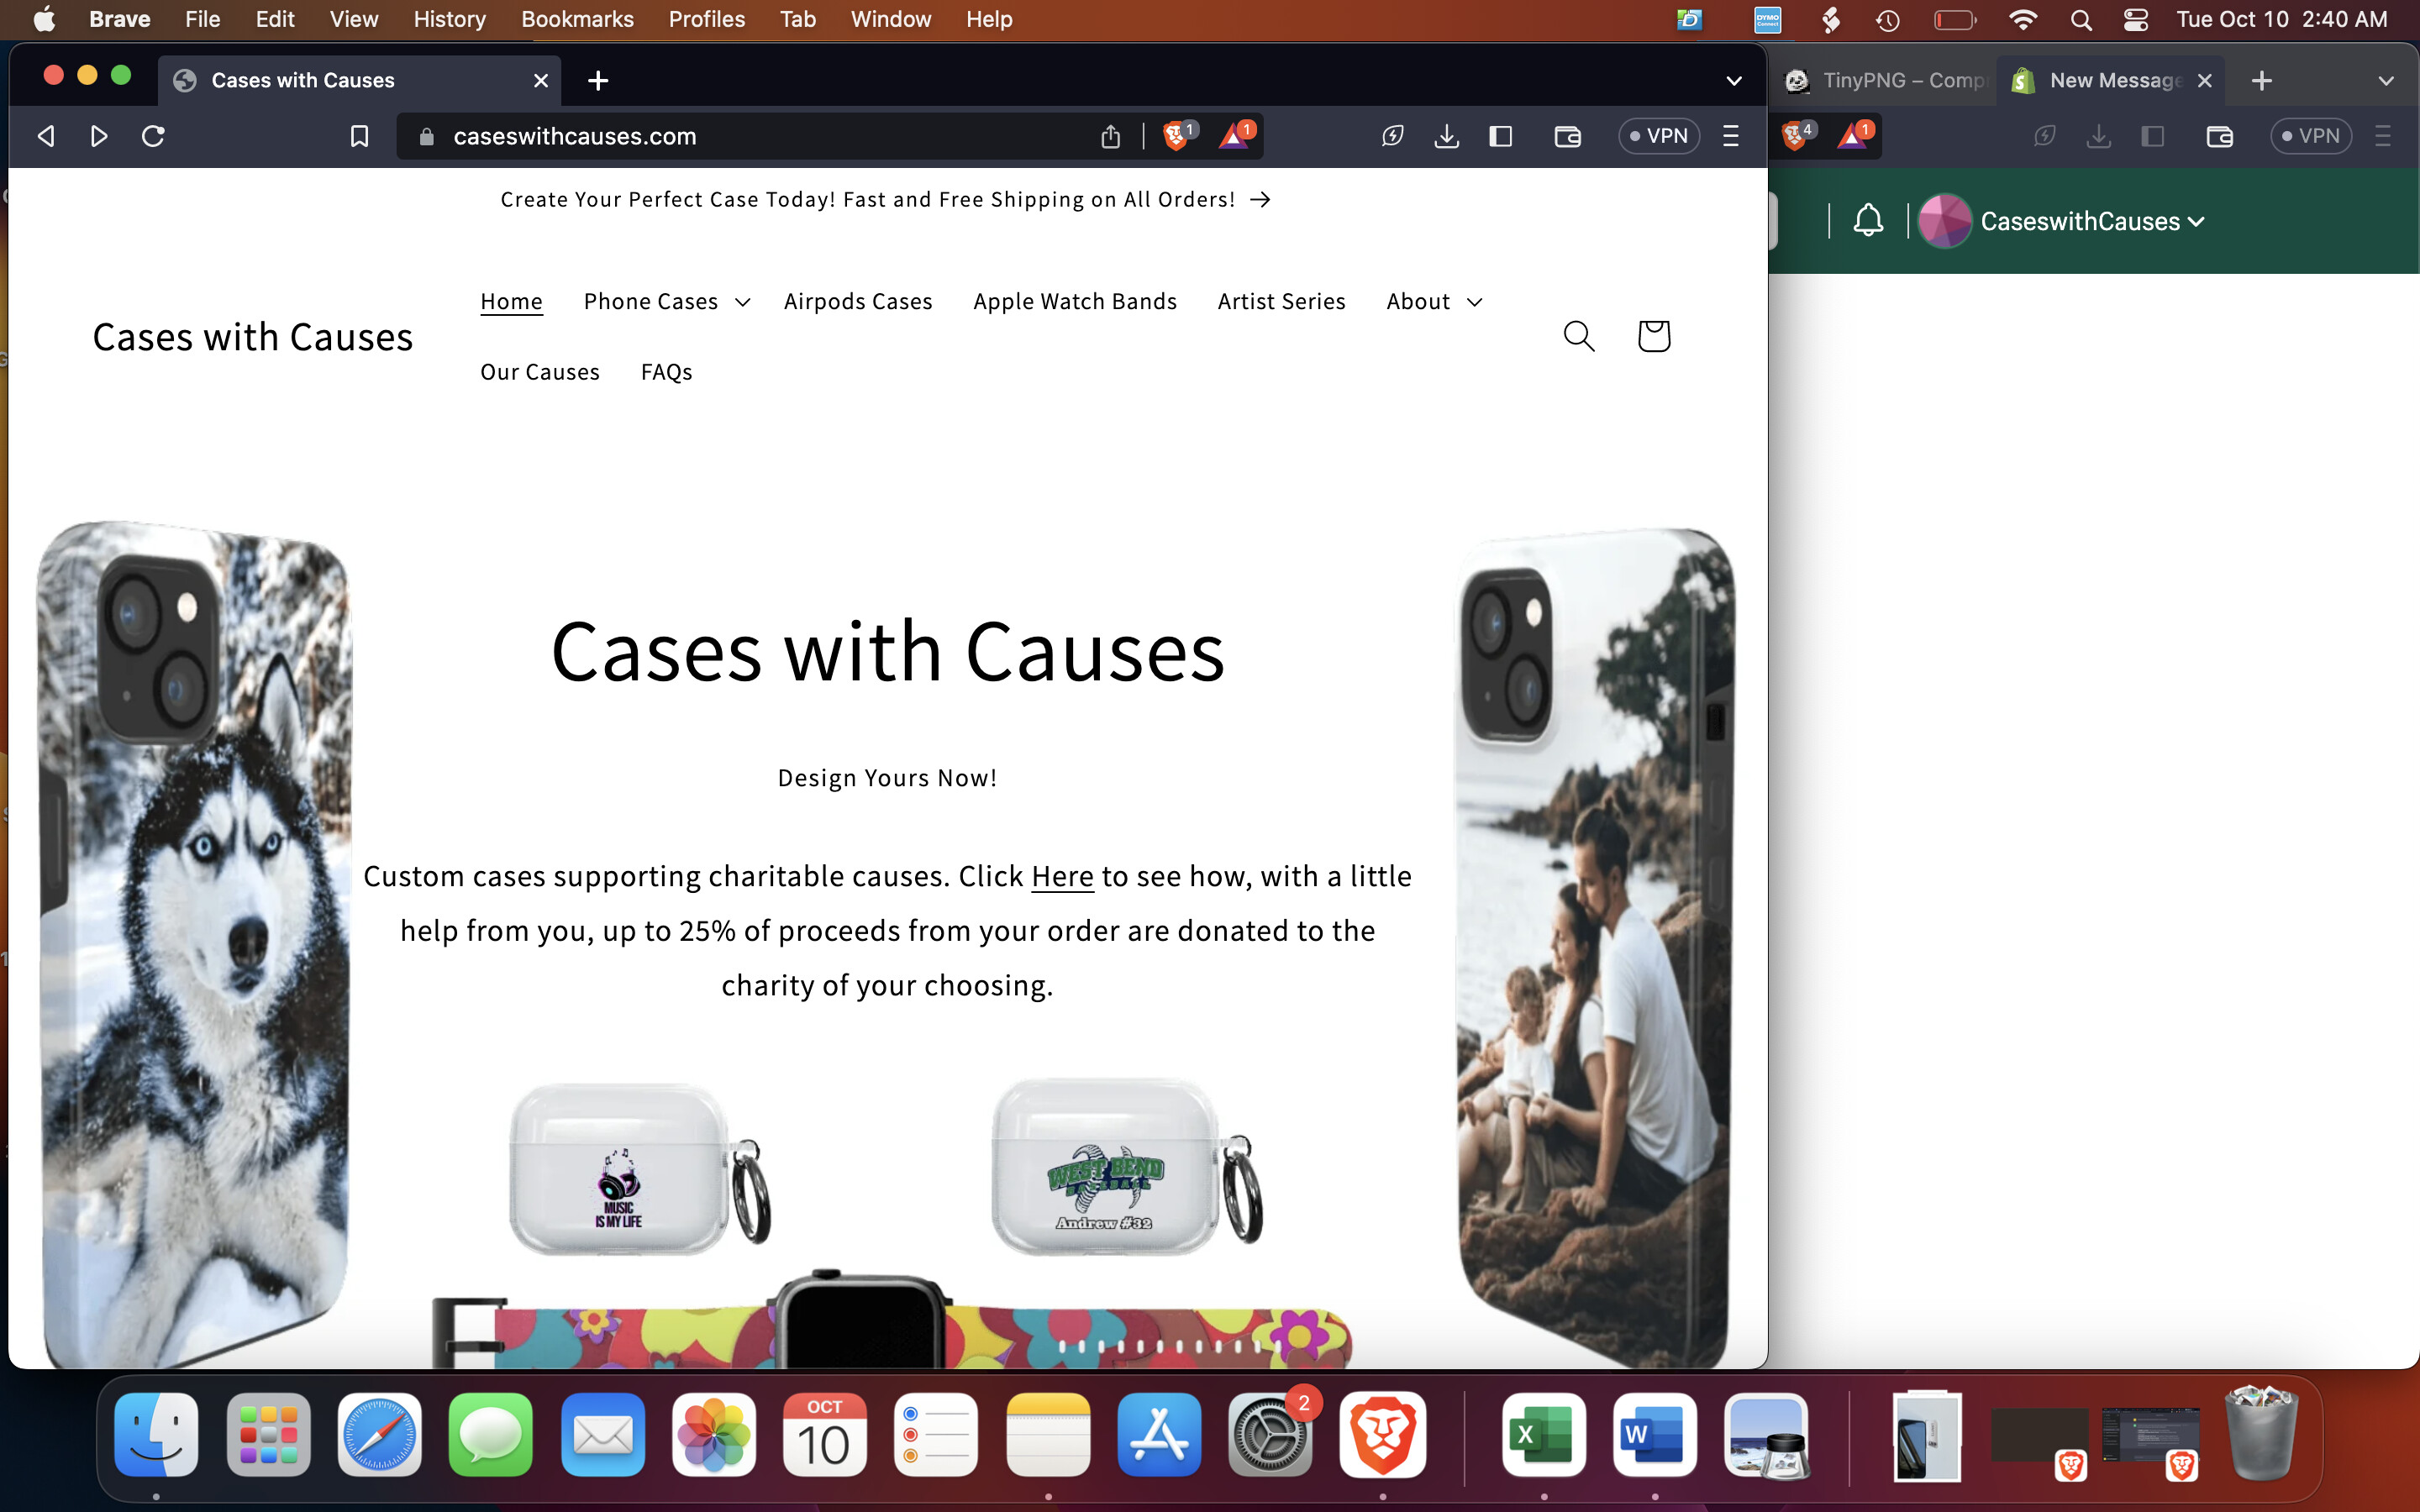The height and width of the screenshot is (1512, 2420).
Task: Open the Brave downloads icon
Action: [x=1446, y=136]
